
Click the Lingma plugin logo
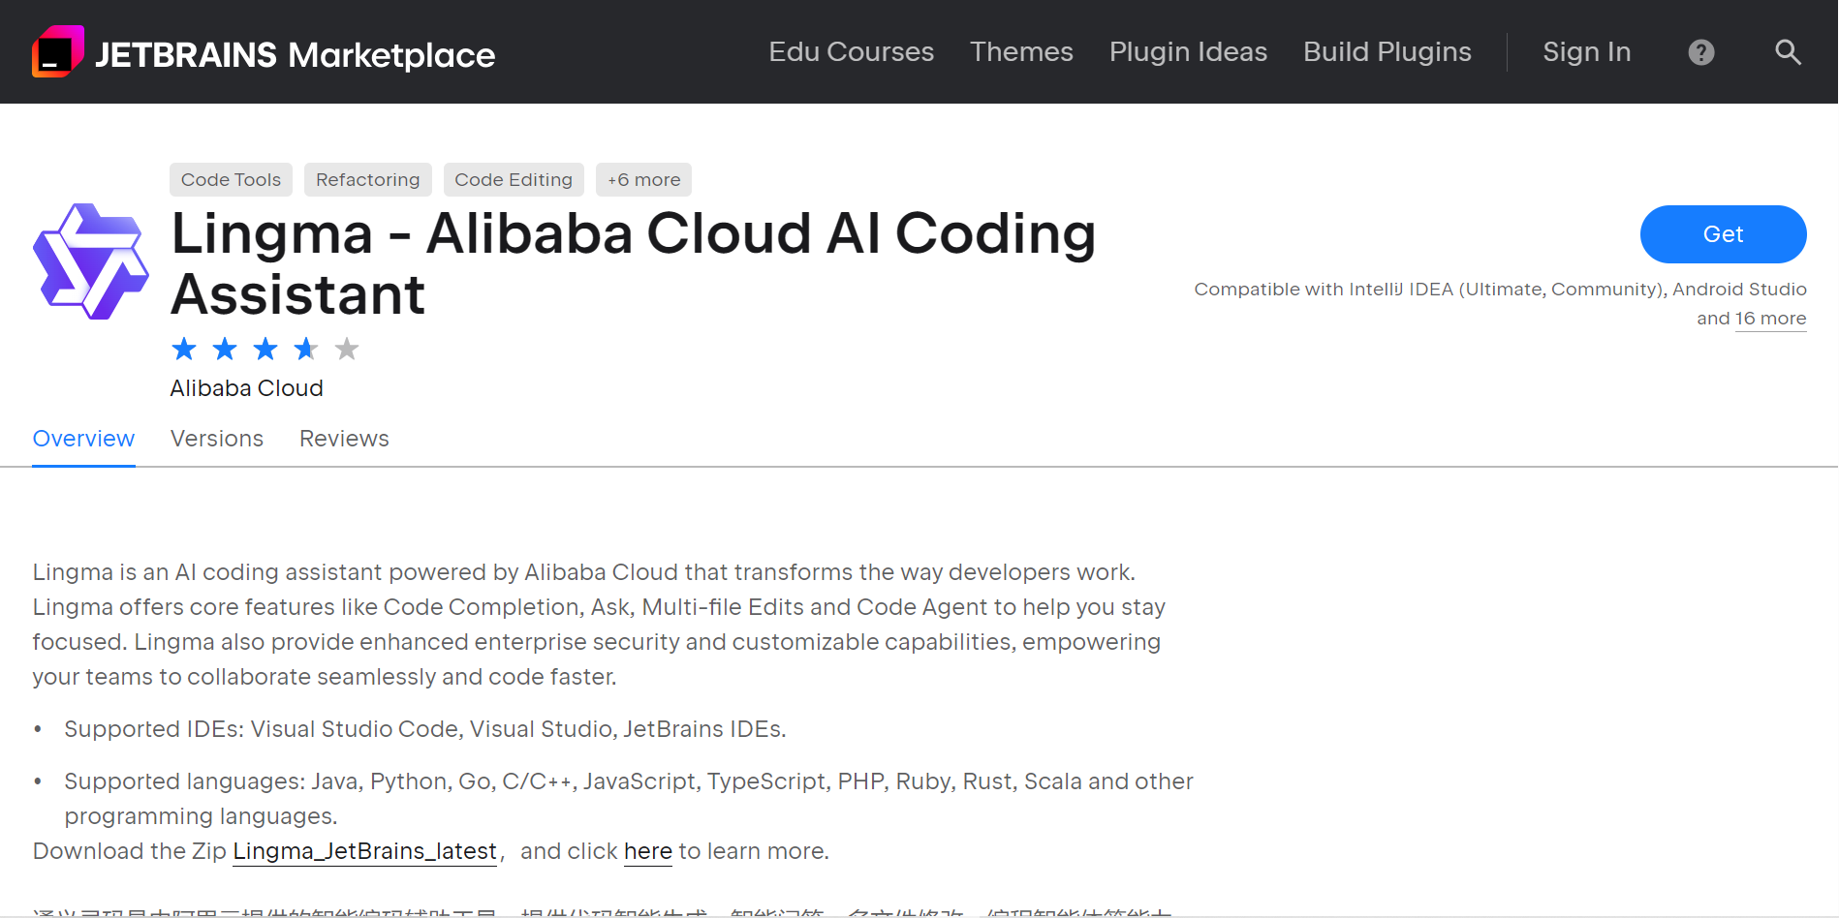coord(91,261)
